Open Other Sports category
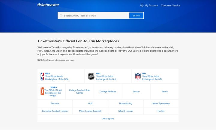216x135 pixels. (x=108, y=118)
